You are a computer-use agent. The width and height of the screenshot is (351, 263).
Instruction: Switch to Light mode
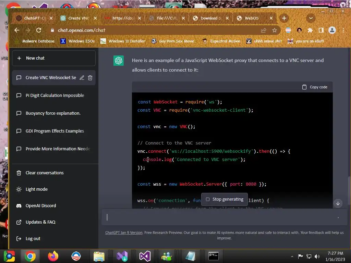54,189
